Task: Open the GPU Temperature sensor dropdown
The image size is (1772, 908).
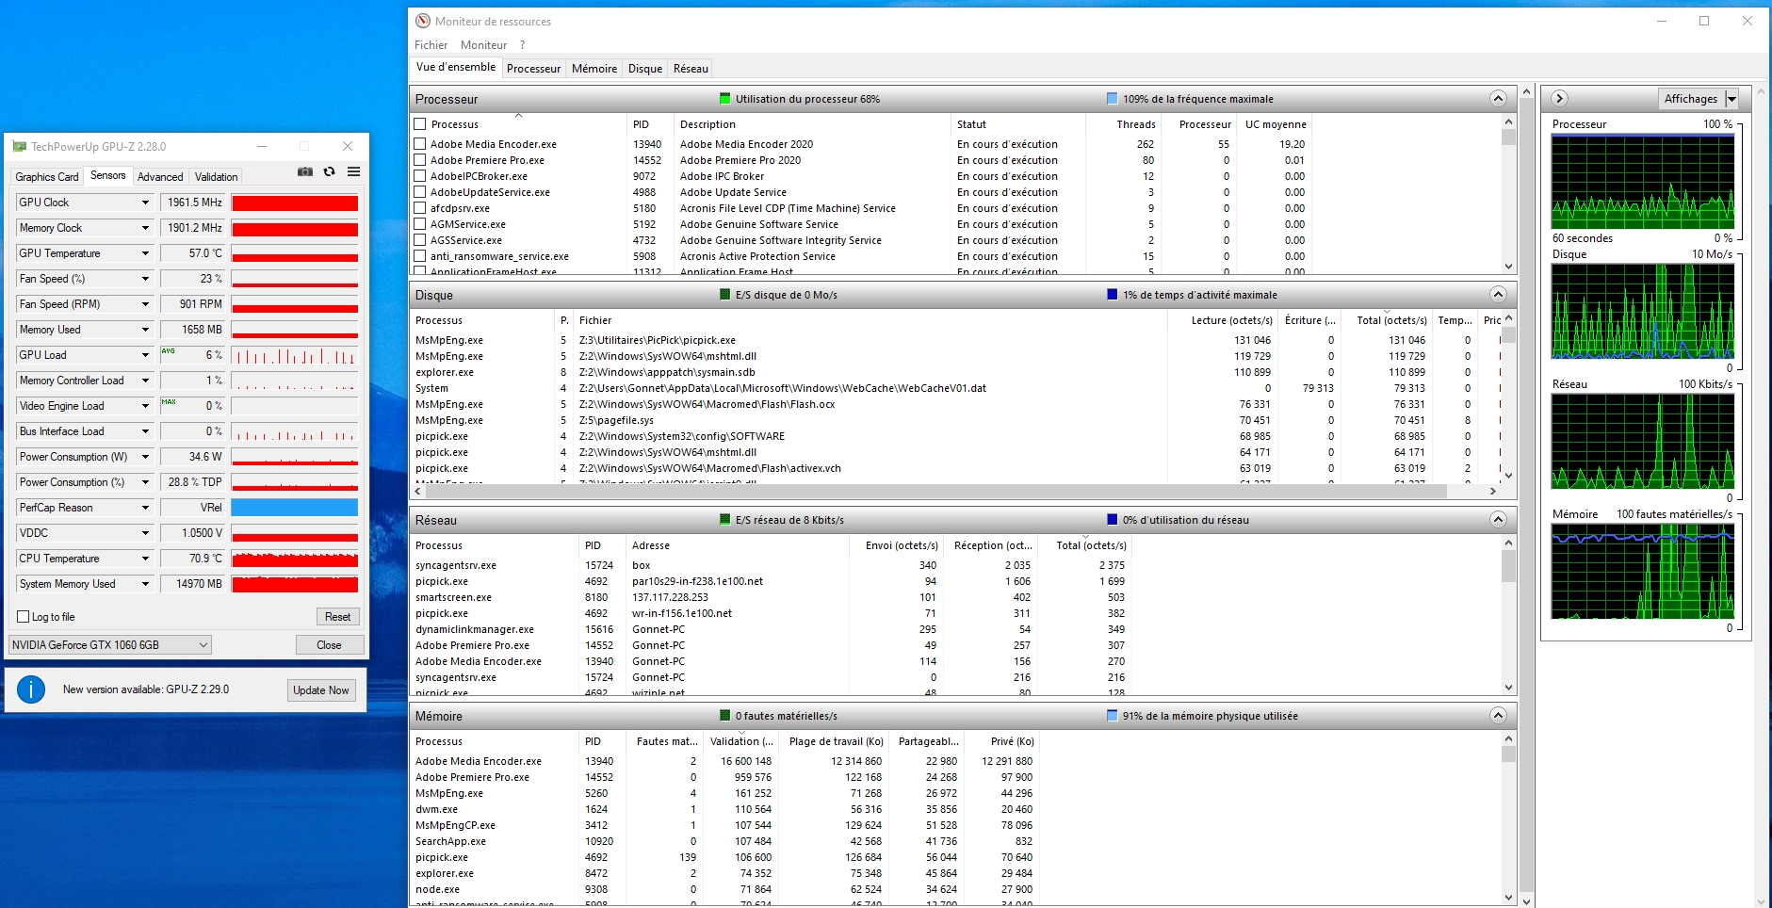Action: pos(145,253)
